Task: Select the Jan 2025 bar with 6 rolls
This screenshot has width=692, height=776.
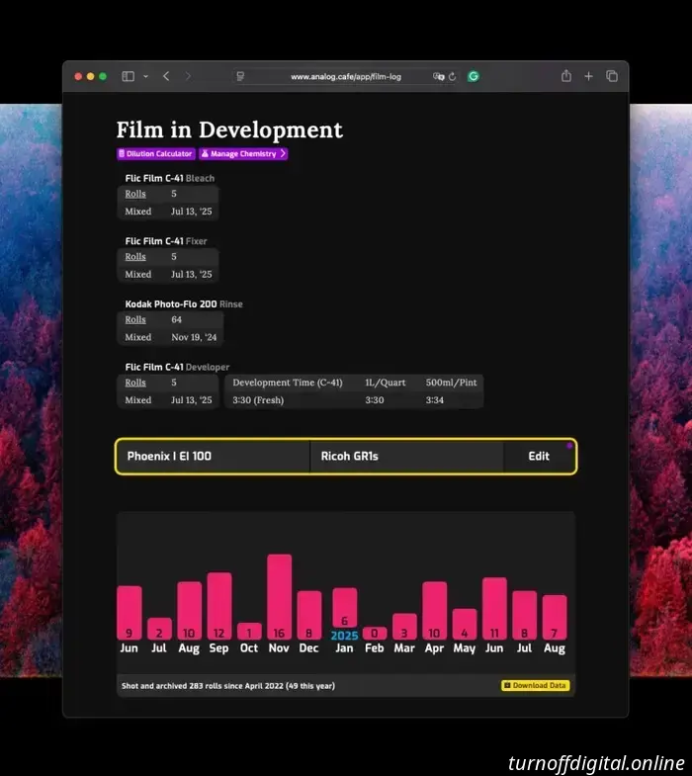Action: [344, 608]
